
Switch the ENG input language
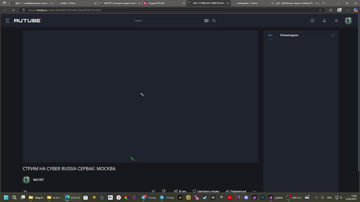tap(330, 198)
